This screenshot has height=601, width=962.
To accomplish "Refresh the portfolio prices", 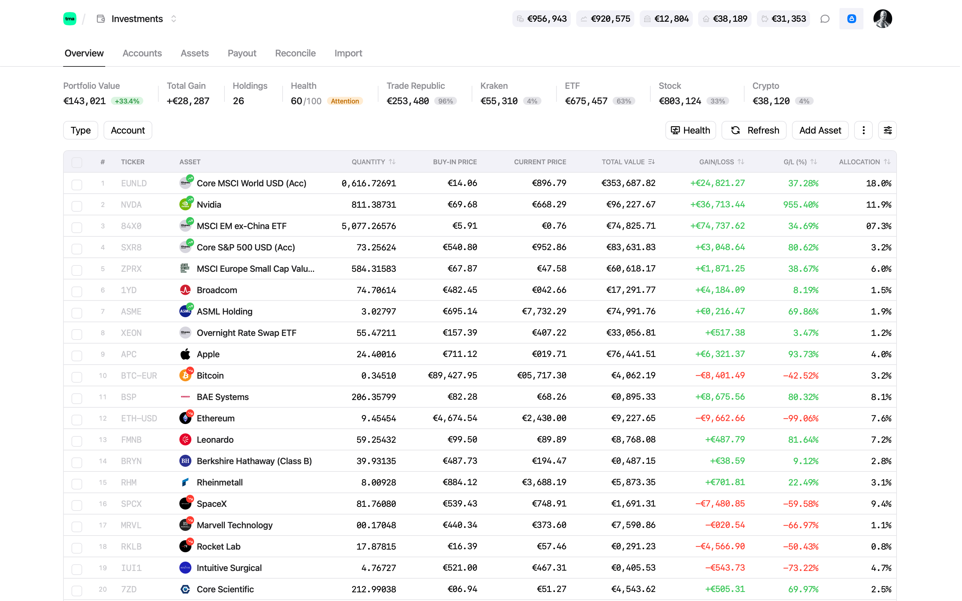I will 754,130.
